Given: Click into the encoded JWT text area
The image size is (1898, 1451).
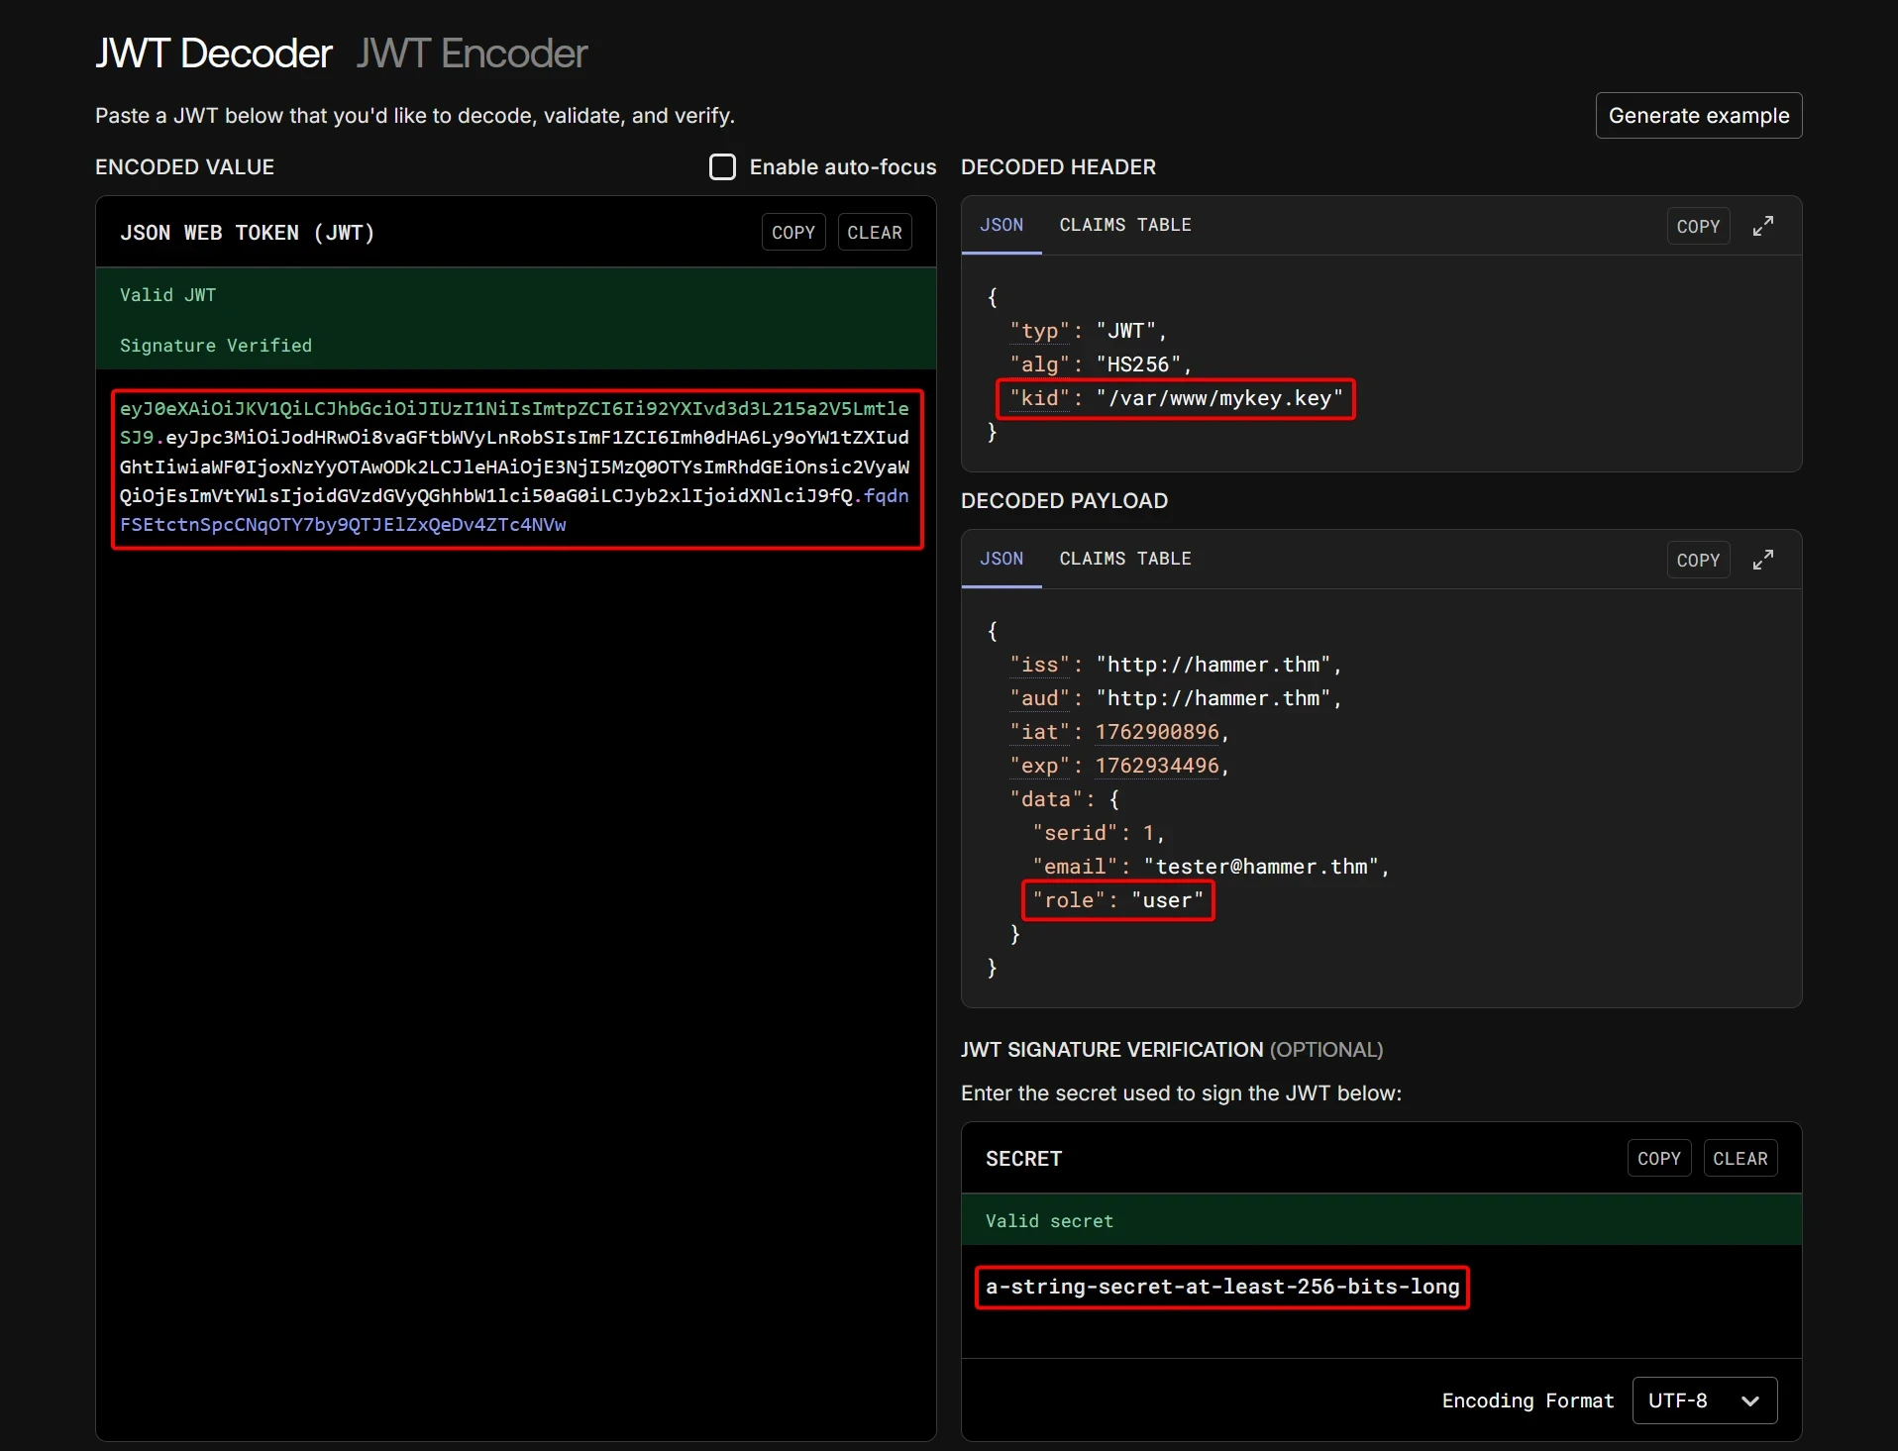Looking at the screenshot, I should tap(514, 466).
